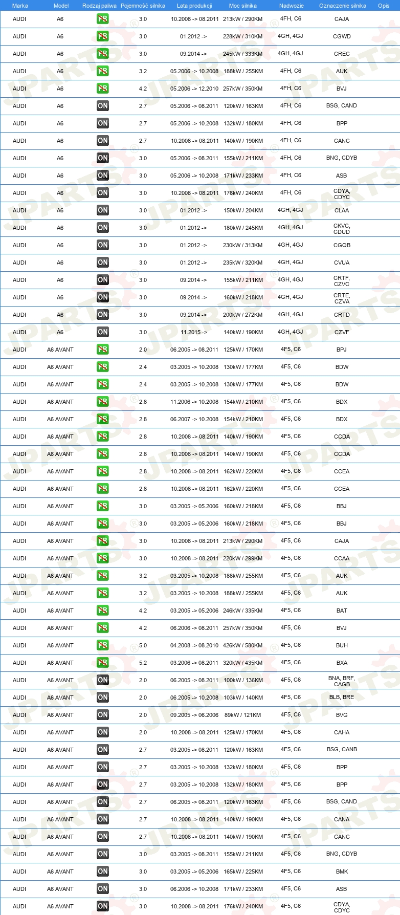The width and height of the screenshot is (400, 915).
Task: Click the 5.0 engine capacity cell
Action: [x=143, y=645]
